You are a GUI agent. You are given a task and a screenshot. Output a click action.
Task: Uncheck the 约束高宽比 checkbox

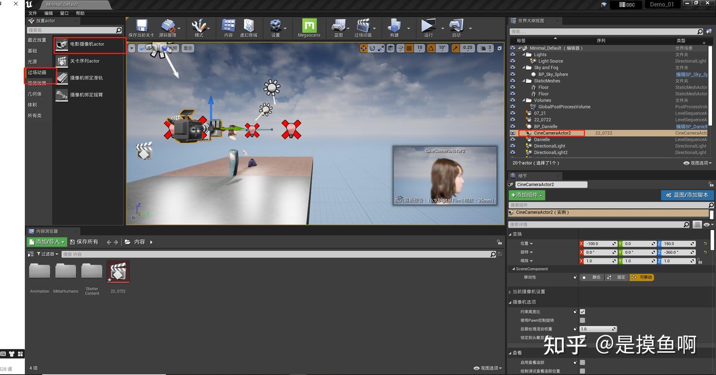582,311
